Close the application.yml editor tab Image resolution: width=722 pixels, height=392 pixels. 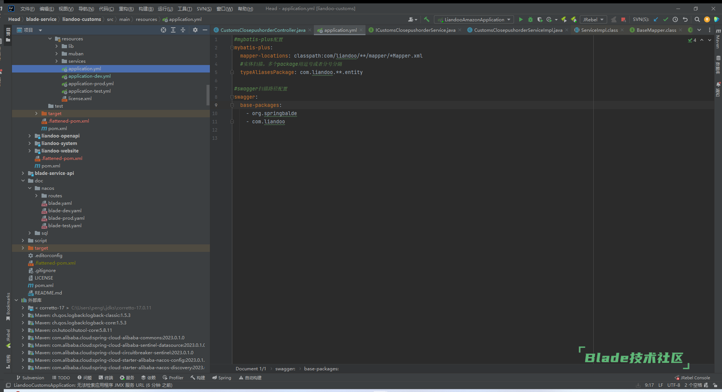tap(361, 30)
